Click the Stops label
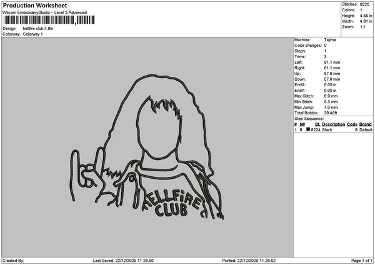 [300, 51]
